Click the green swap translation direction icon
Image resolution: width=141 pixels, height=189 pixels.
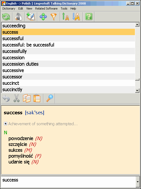(x=6, y=17)
